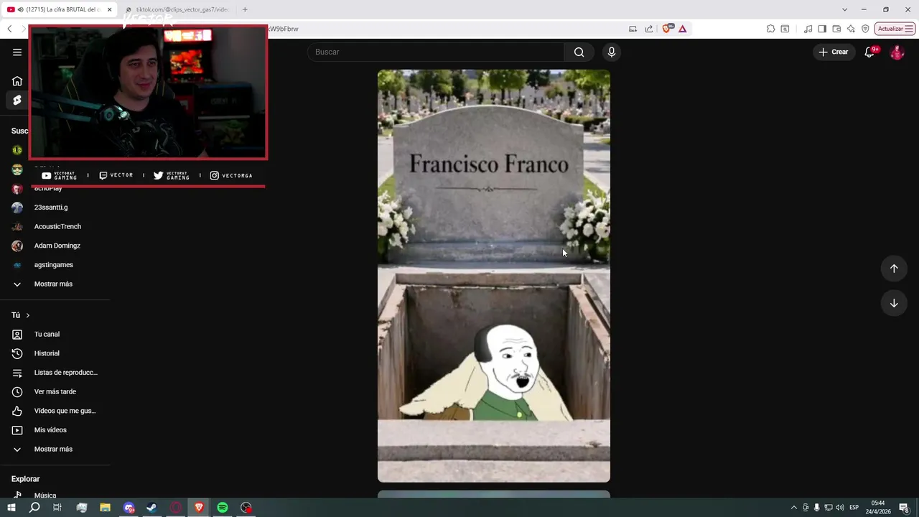This screenshot has width=919, height=517.
Task: Open Brave playlist music note icon
Action: tap(808, 29)
